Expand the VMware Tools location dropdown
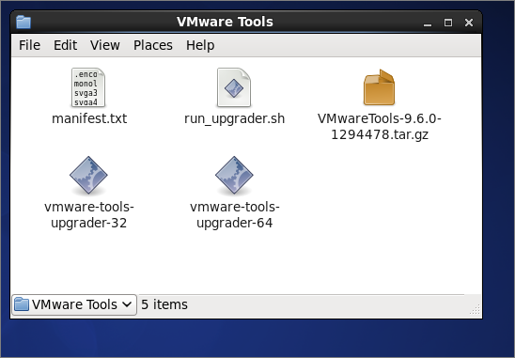515x358 pixels. tap(74, 304)
